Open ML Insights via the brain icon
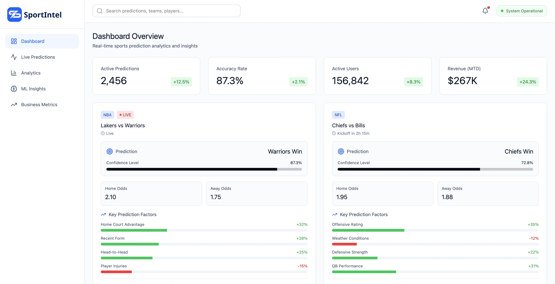The image size is (555, 284). 14,89
